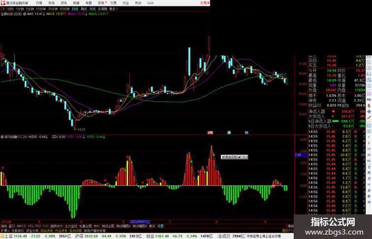372x239 pixels.
Task: Switch the indicator to CCI
Action: [46, 226]
